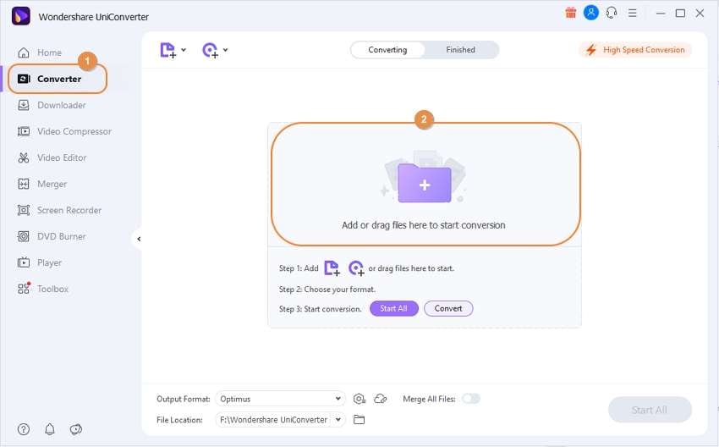Open the Output Format dropdown
The width and height of the screenshot is (719, 447).
tap(280, 399)
